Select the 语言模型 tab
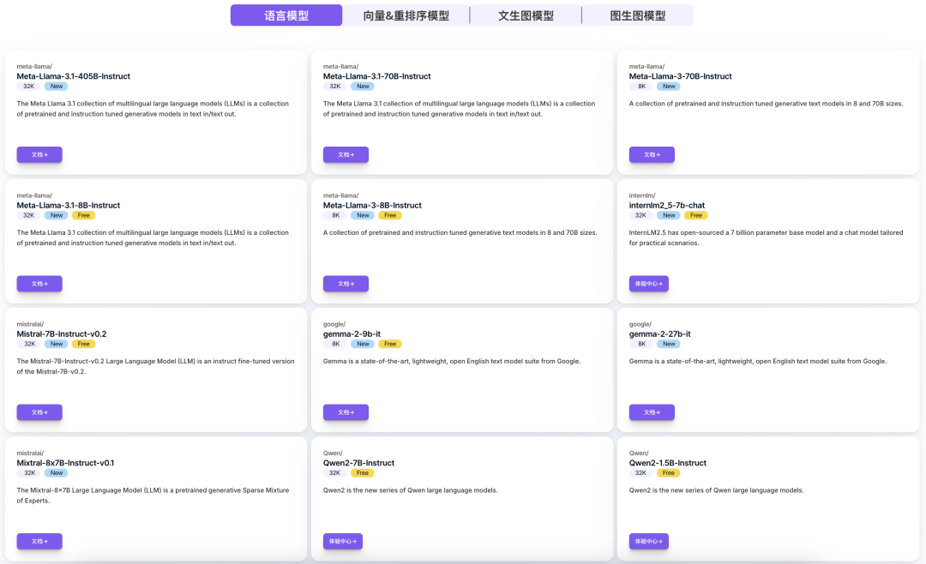Screen dimensions: 926x564 pyautogui.click(x=286, y=15)
